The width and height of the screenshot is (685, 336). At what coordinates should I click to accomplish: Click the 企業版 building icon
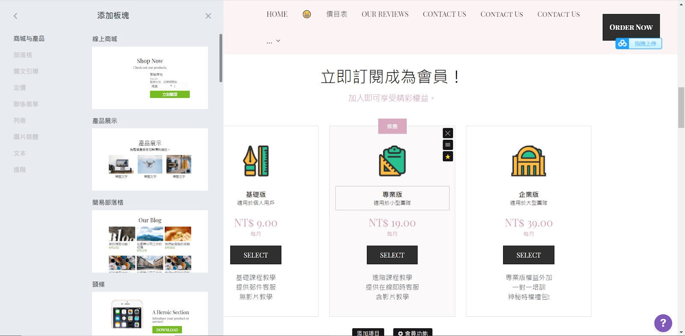point(529,161)
